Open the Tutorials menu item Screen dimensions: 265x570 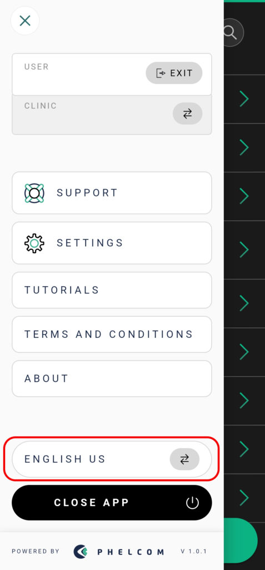coord(112,290)
